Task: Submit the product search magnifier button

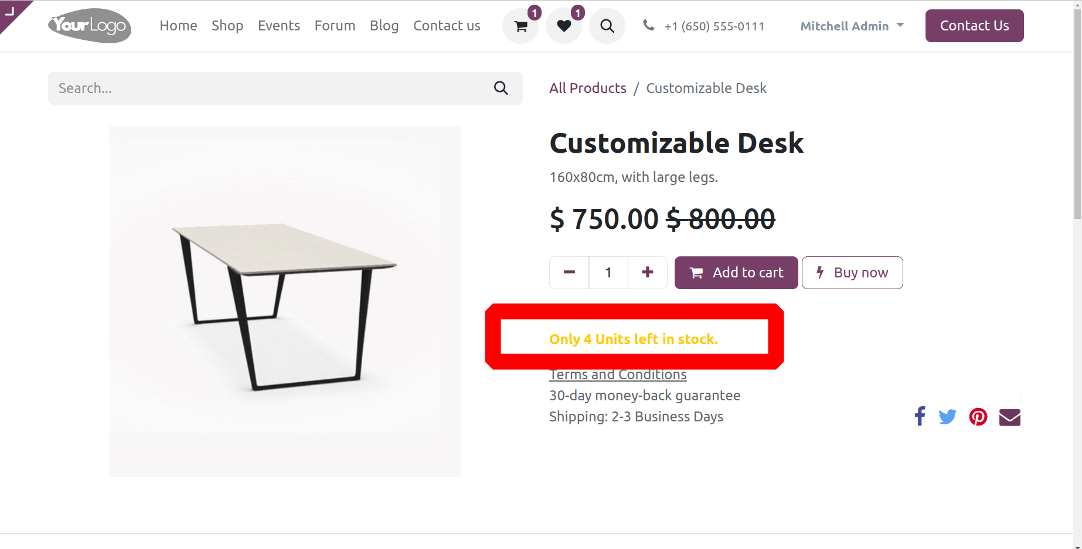Action: [x=501, y=88]
